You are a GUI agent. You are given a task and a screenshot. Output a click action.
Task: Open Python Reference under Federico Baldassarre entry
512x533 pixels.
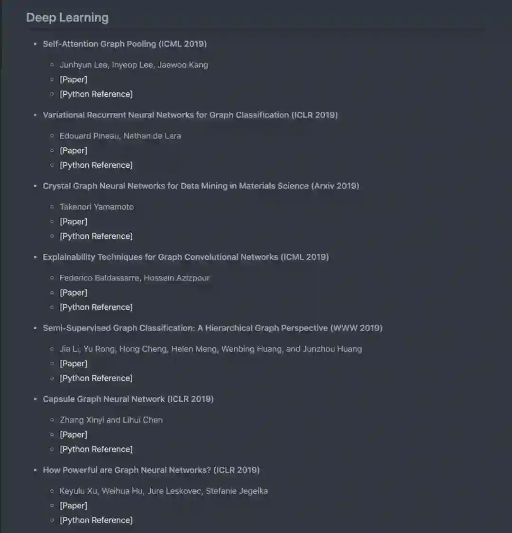(96, 307)
